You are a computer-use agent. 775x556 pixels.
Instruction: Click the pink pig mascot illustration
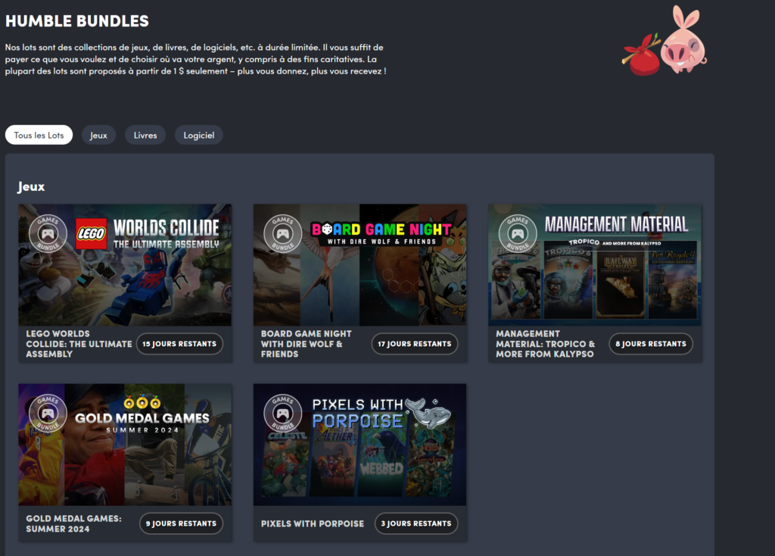(683, 41)
